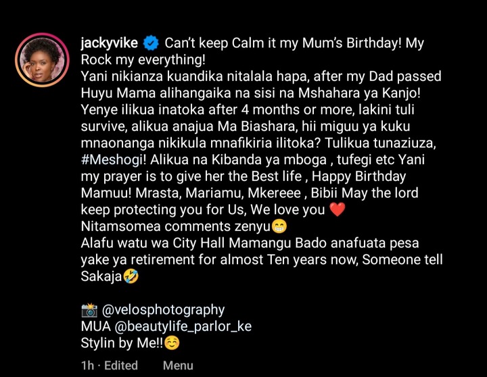The height and width of the screenshot is (377, 487).
Task: Click the Stylin by Me!! text
Action: (122, 343)
